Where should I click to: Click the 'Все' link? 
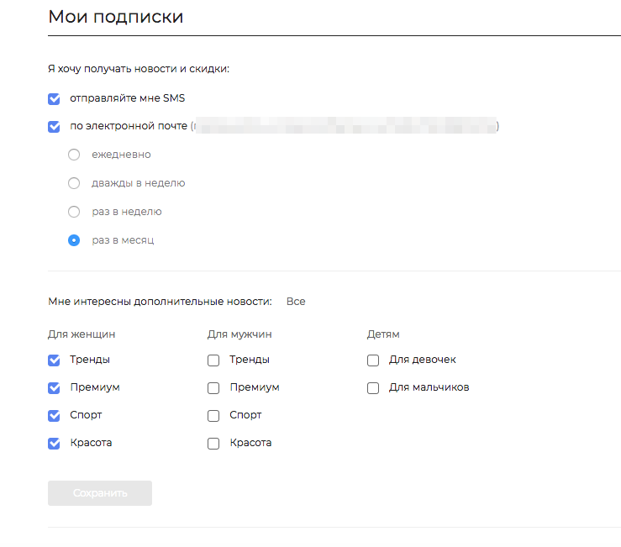296,302
